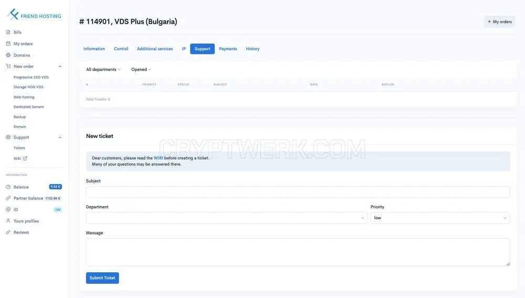Open My orders in the sidebar
Screen dimensions: 525x298
(x=23, y=44)
